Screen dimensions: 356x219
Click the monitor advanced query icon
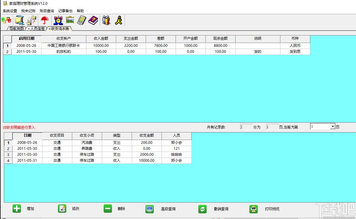150,209
